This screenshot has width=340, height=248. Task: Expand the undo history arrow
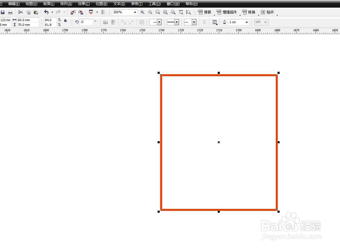[52, 12]
